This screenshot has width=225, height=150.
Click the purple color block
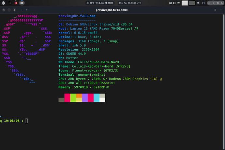(85, 97)
